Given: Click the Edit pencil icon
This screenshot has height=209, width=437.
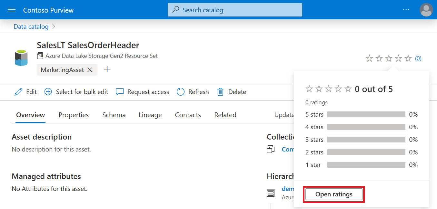Looking at the screenshot, I should coord(19,92).
